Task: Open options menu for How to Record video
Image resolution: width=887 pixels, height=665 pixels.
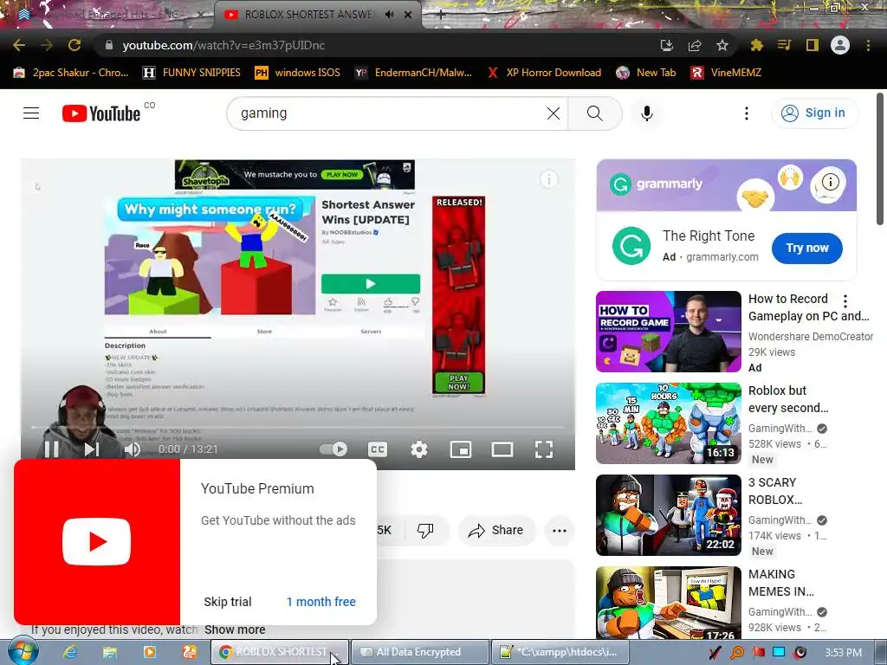Action: 845,300
